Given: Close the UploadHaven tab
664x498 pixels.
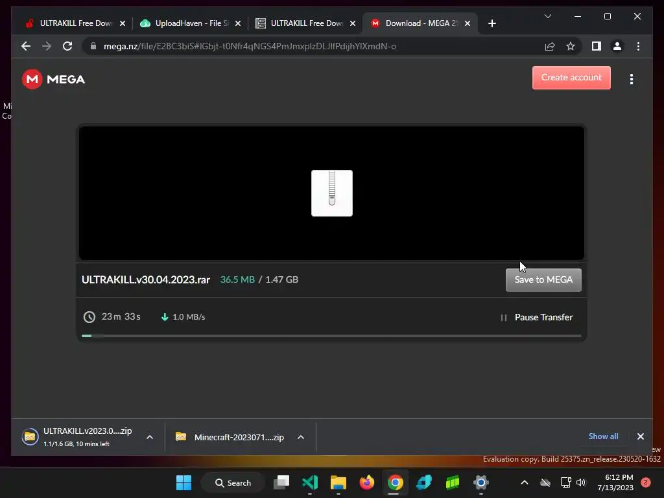Looking at the screenshot, I should [x=238, y=24].
